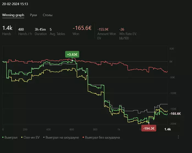The width and height of the screenshot is (192, 153).
Task: Select the Winning graph tab
Action: 13,15
